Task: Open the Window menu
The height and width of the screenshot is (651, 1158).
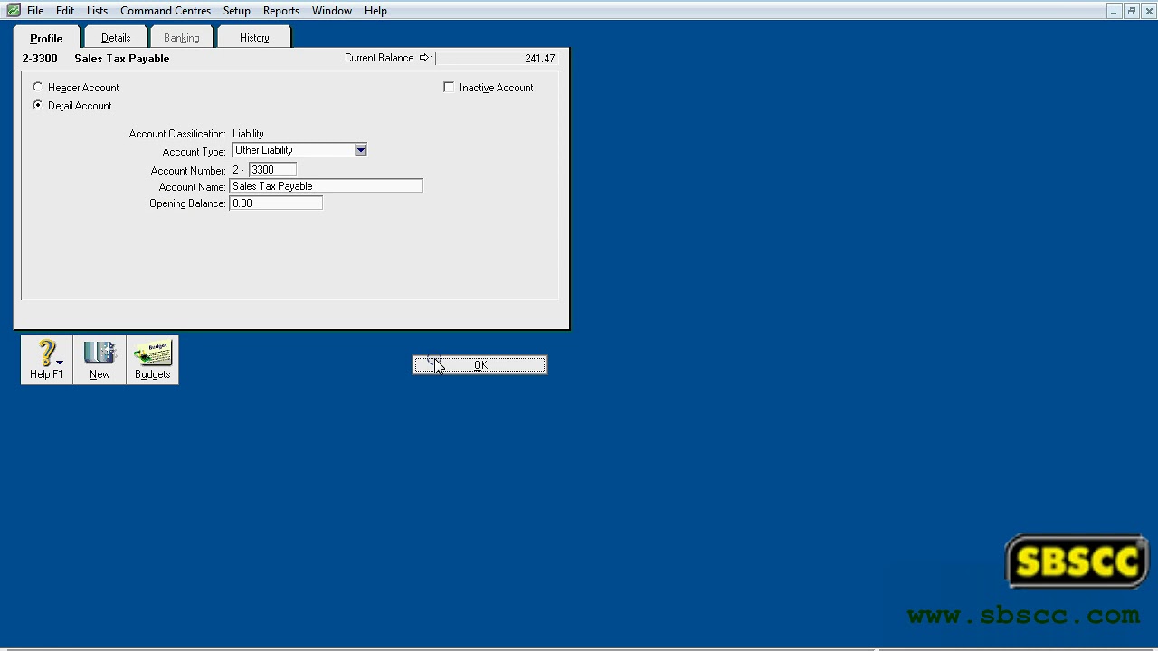Action: coord(332,11)
